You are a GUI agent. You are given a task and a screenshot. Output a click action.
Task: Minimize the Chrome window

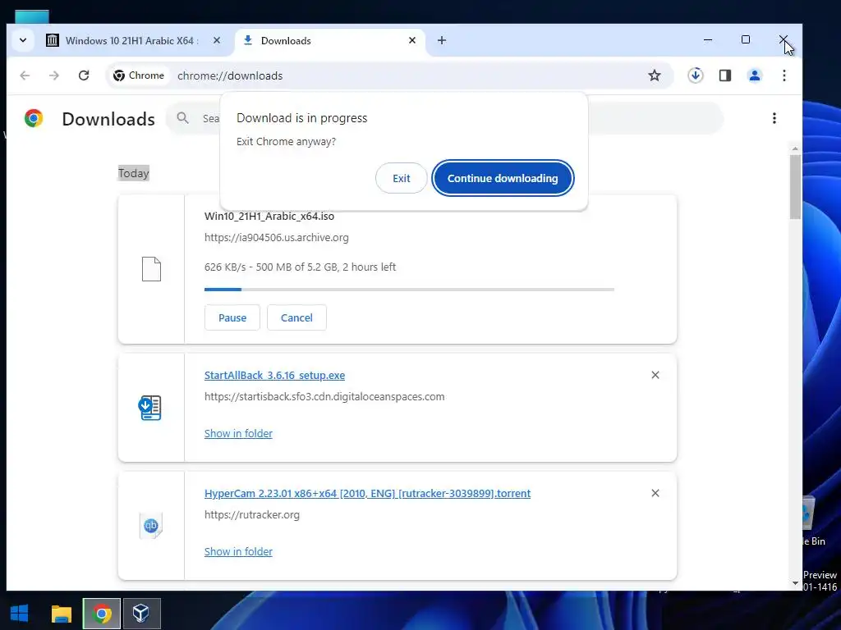pos(708,39)
